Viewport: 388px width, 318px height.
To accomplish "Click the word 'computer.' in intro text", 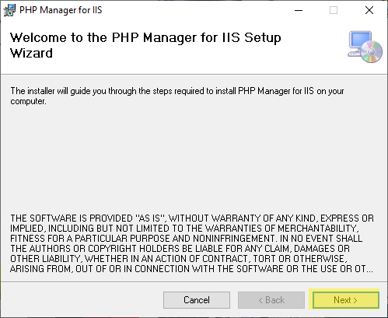I will click(28, 101).
